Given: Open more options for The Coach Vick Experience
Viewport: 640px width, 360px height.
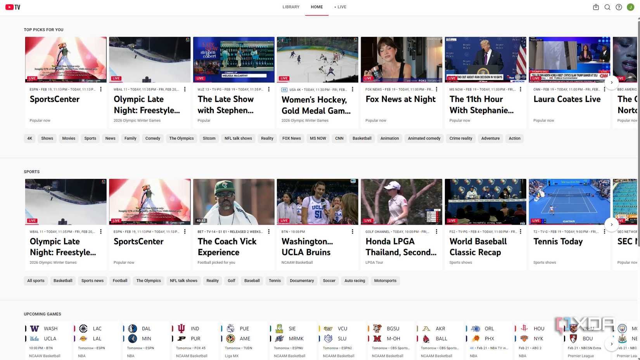Looking at the screenshot, I should (x=269, y=232).
